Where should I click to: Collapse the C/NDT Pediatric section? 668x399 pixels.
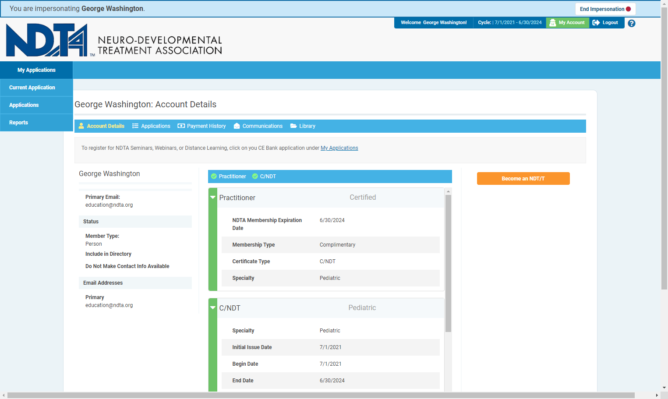[213, 308]
